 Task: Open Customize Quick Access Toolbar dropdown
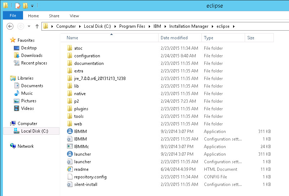(x=32, y=6)
